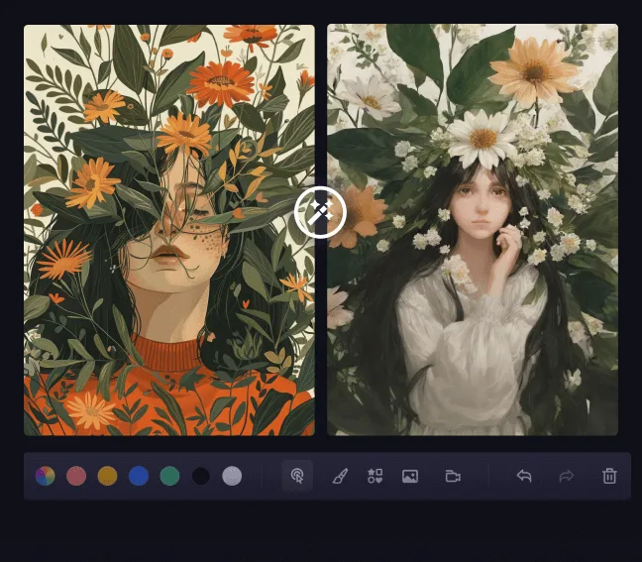Select the paintbrush tool
This screenshot has height=562, width=642.
[340, 476]
